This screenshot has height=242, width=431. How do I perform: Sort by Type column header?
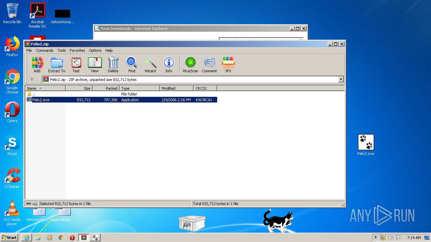tap(140, 88)
